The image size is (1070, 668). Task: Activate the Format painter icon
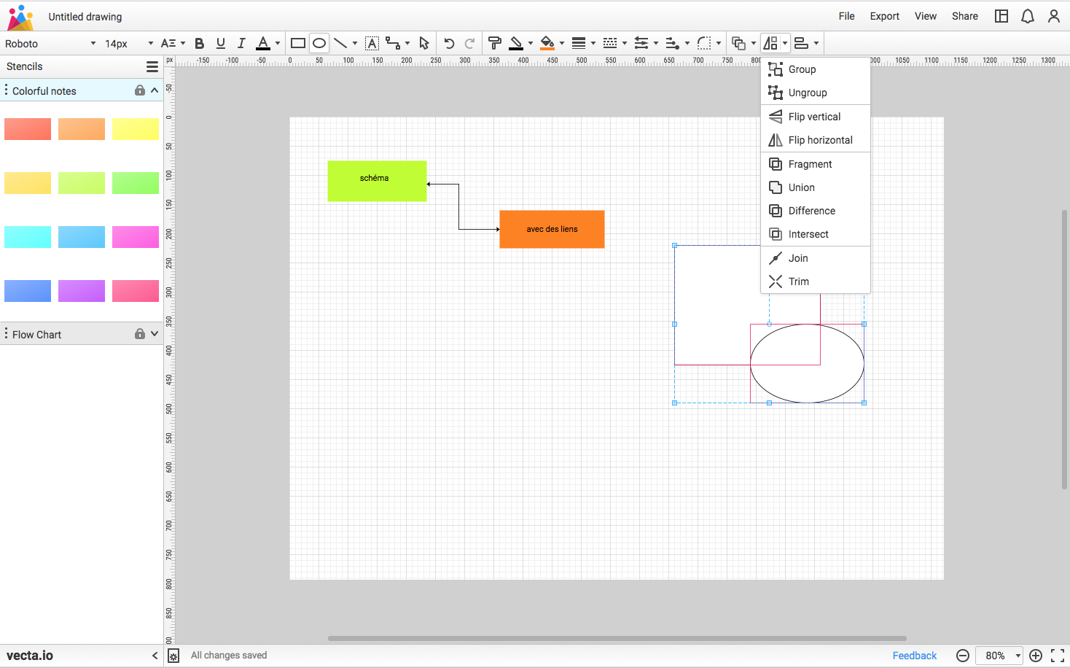[494, 44]
